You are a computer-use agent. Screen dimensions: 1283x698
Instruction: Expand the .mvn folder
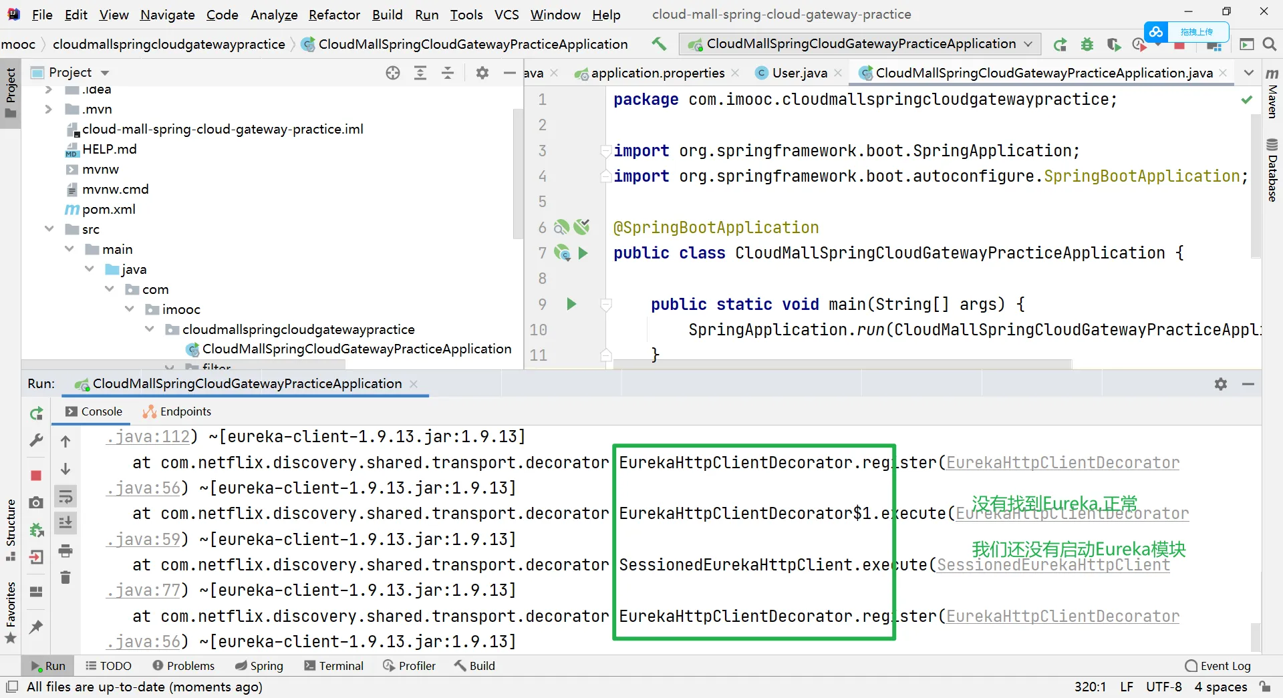(x=48, y=109)
